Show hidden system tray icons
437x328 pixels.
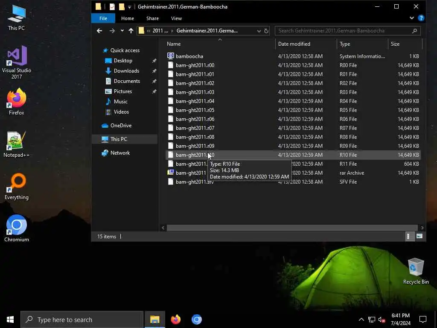361,319
